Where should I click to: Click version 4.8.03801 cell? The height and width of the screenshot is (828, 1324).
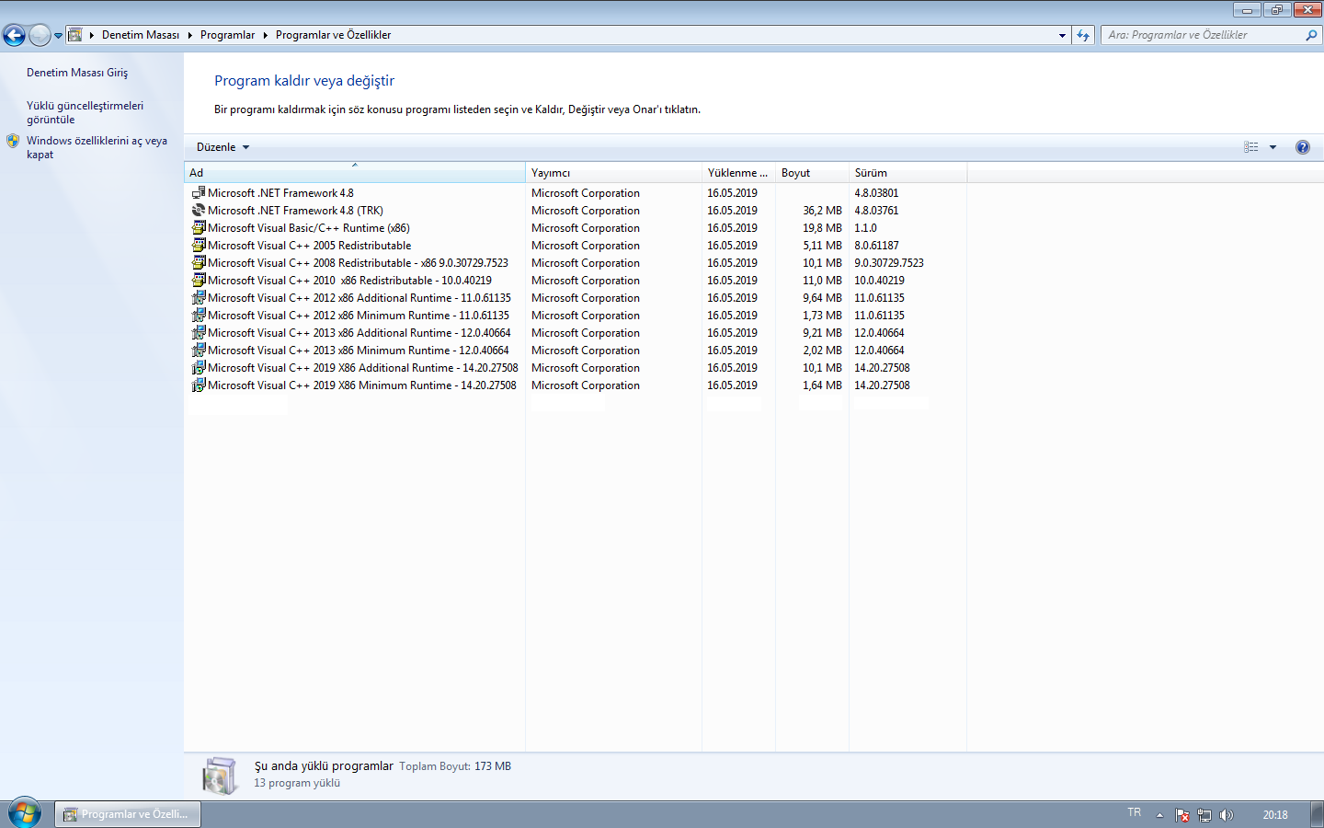876,193
